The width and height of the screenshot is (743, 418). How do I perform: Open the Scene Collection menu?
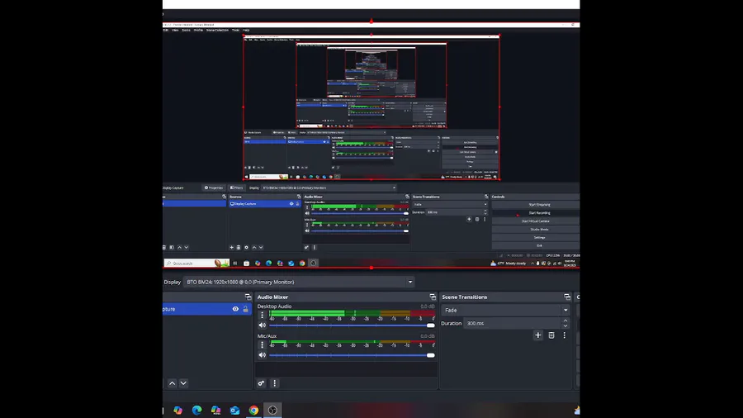pos(217,31)
